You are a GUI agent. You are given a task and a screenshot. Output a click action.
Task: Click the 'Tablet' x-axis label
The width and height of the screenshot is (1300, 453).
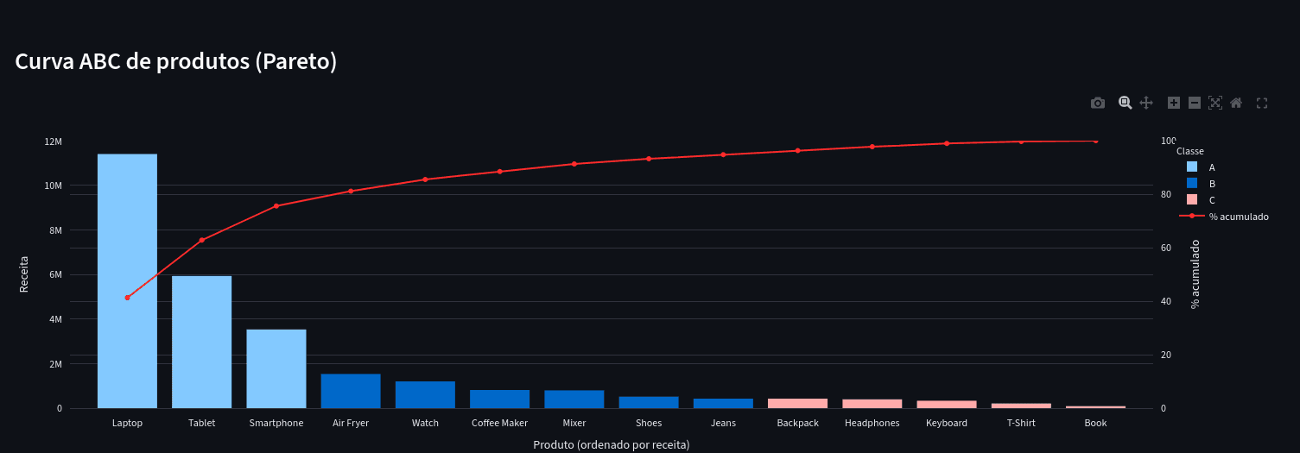[x=201, y=423]
